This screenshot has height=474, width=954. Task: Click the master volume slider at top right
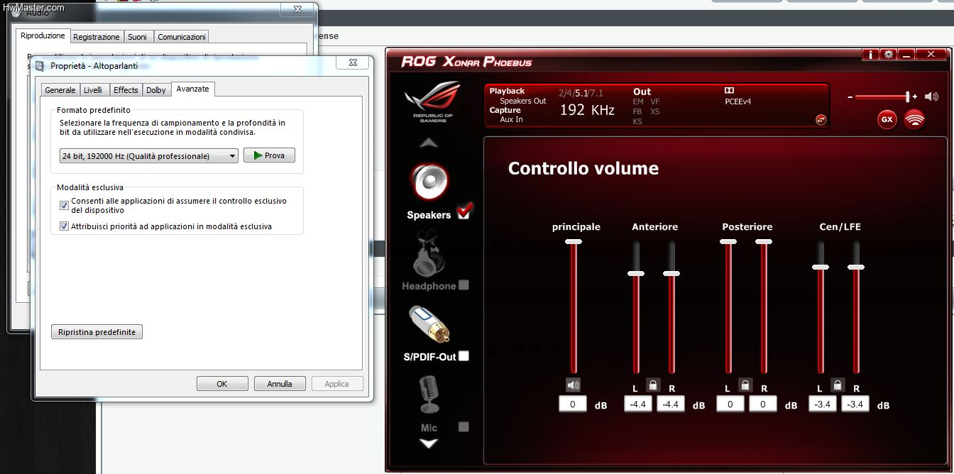[x=907, y=97]
